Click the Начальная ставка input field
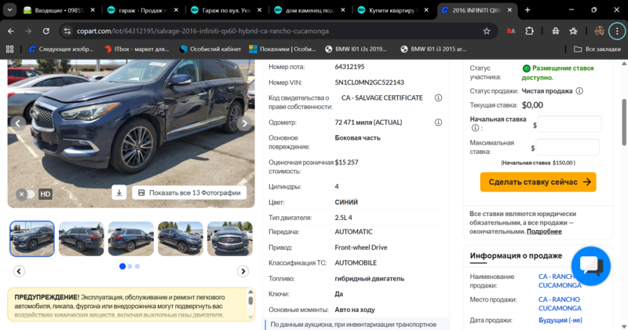The height and width of the screenshot is (330, 628). click(569, 124)
